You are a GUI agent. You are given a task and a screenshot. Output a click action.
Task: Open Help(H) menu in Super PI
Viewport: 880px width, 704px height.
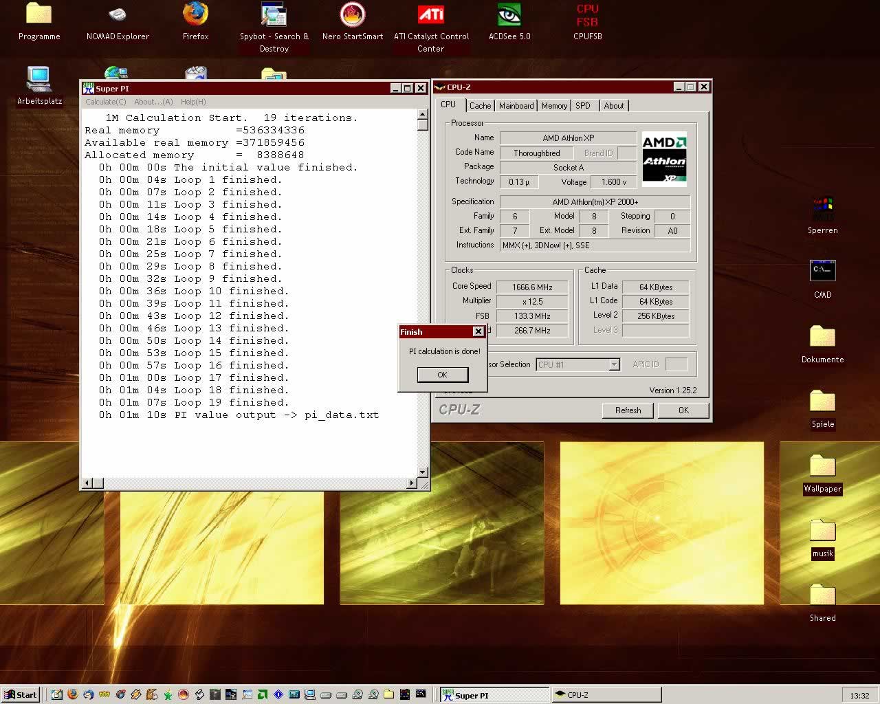[193, 102]
